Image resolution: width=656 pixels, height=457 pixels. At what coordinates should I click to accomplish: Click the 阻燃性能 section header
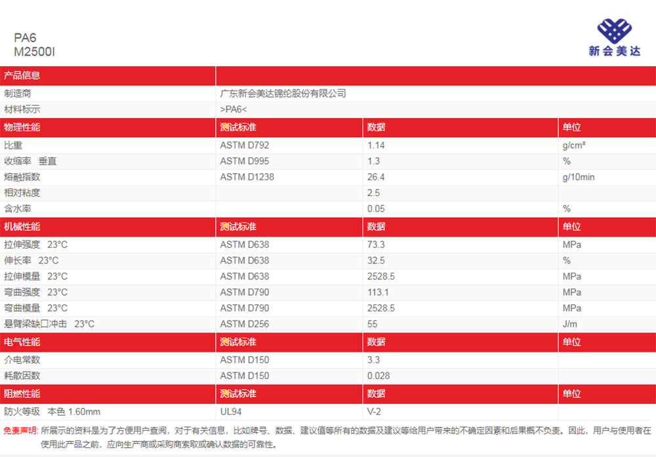(x=22, y=394)
